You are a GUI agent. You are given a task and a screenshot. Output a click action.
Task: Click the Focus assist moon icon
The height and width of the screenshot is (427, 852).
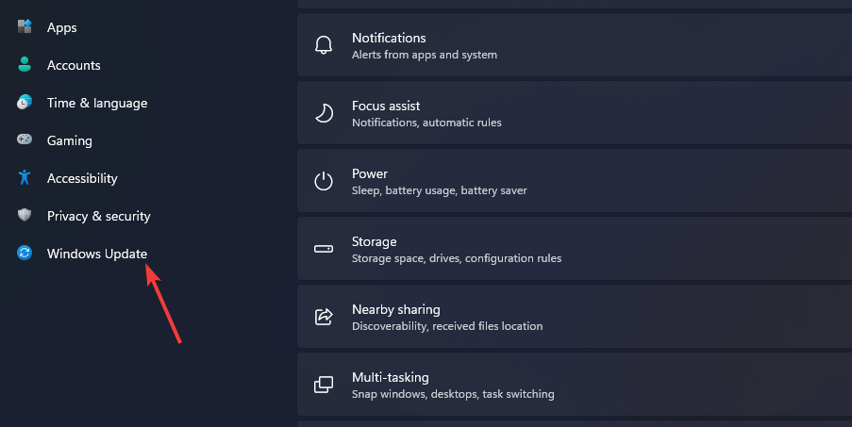[x=324, y=113]
